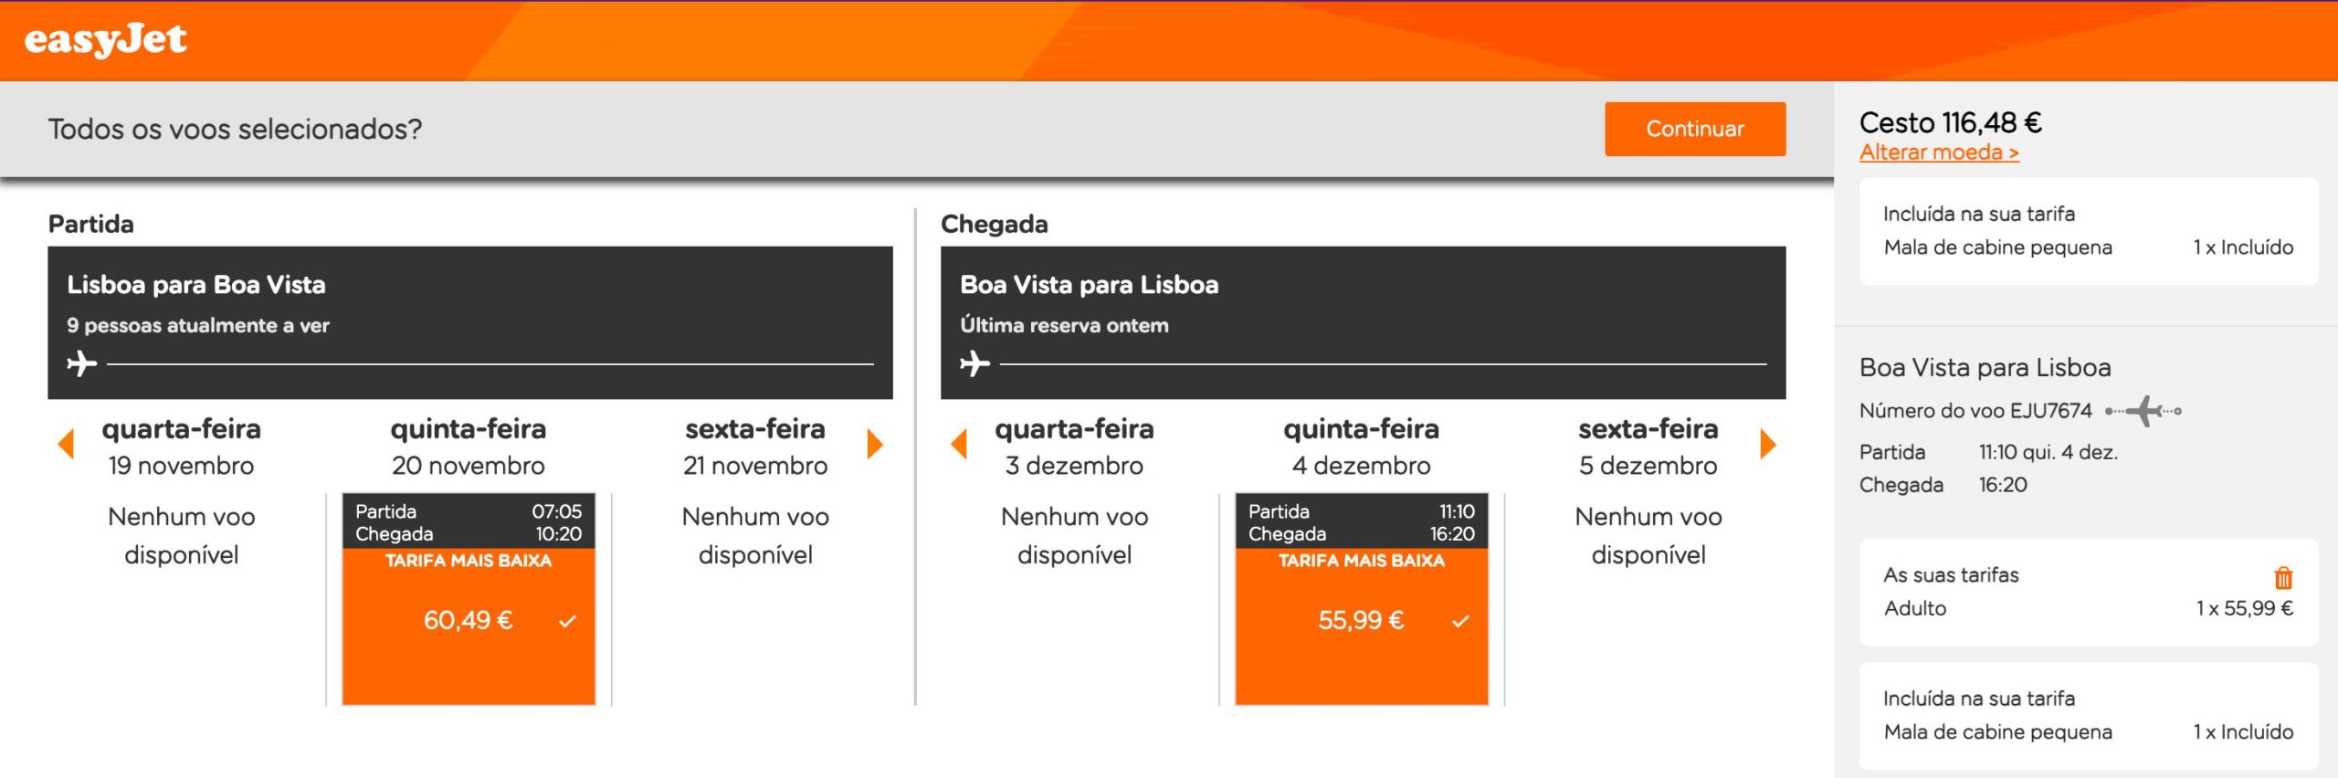Open the Alterar moeda link
Viewport: 2338px width, 778px height.
1939,152
